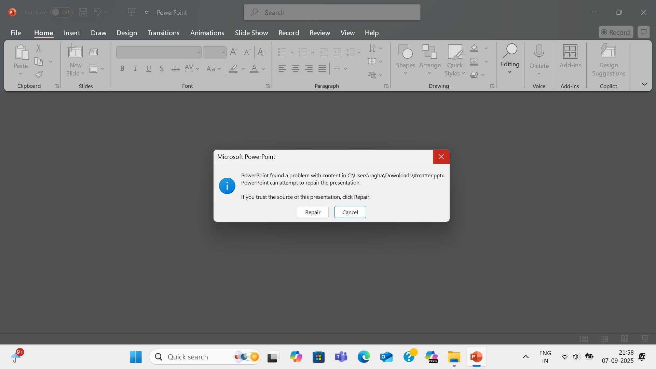Click Start From Beginning slideshow icon
The width and height of the screenshot is (656, 369).
click(132, 12)
